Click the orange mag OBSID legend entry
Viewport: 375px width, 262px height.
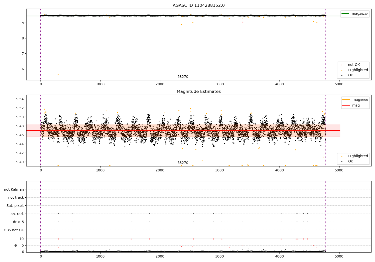tap(355, 100)
